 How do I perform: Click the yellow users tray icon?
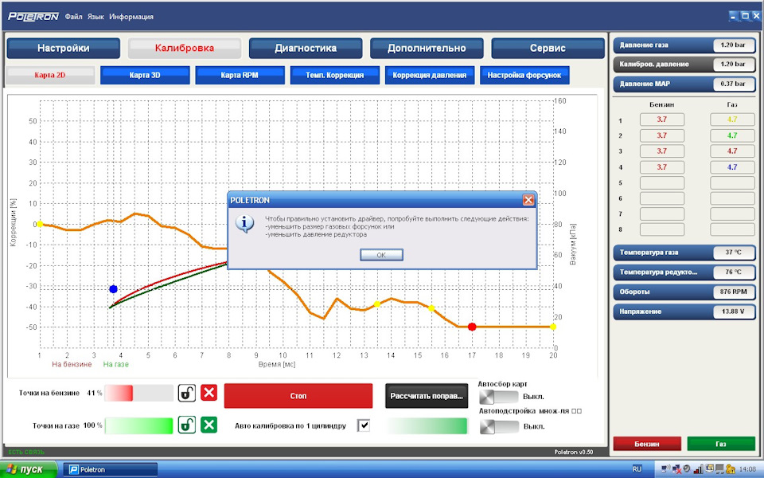pyautogui.click(x=730, y=469)
